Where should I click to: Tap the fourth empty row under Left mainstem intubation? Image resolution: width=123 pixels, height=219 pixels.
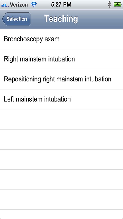[61, 180]
